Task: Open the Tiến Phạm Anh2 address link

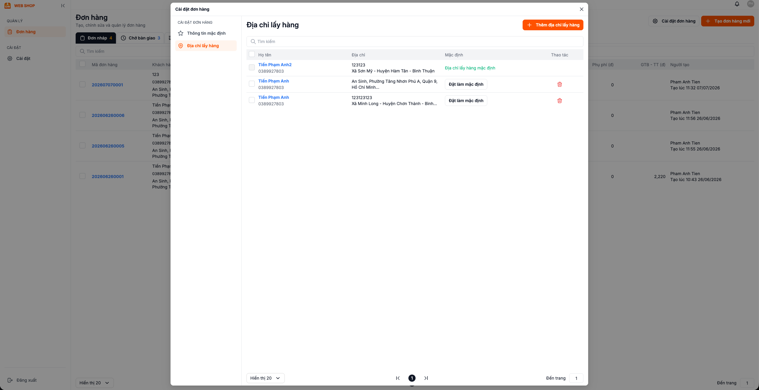Action: coord(275,65)
